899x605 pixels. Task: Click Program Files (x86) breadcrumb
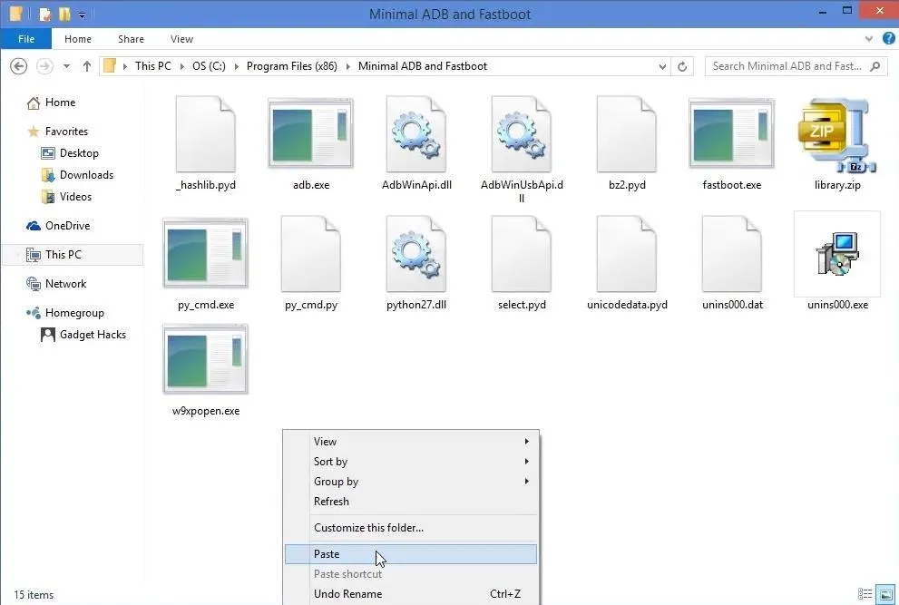(x=292, y=66)
